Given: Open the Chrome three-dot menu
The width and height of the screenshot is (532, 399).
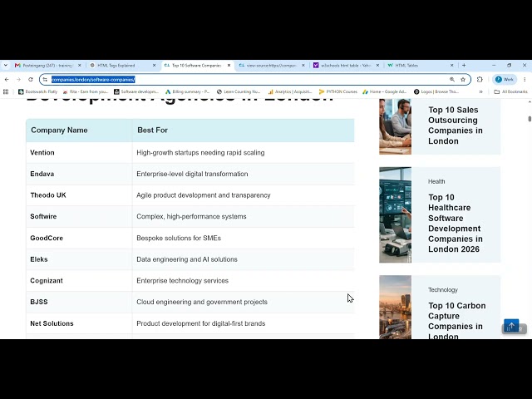Looking at the screenshot, I should click(525, 80).
